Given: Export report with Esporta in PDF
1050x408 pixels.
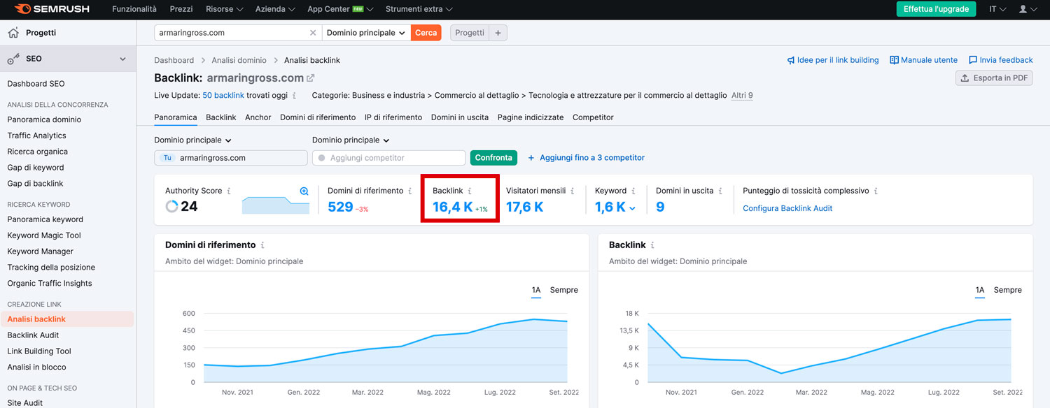Looking at the screenshot, I should point(994,78).
